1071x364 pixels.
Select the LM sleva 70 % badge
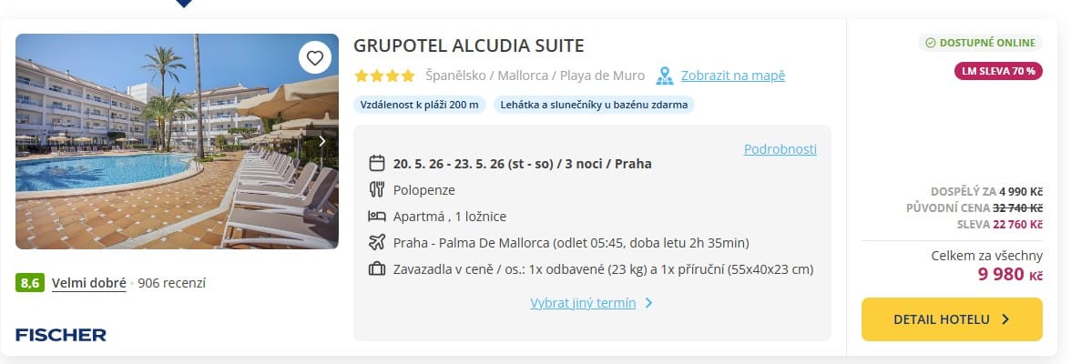(x=998, y=70)
